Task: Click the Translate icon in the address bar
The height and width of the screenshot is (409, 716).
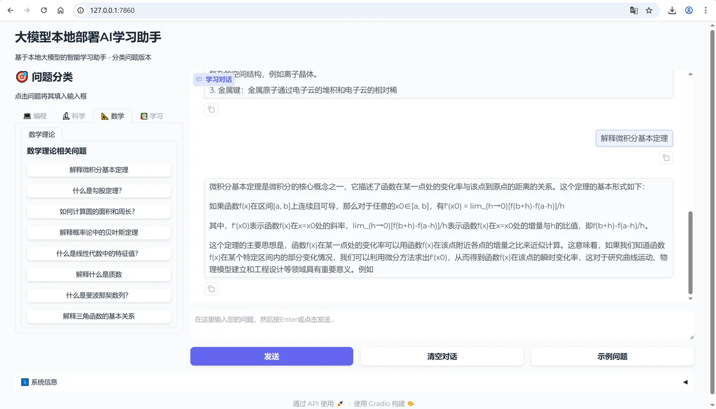Action: (634, 10)
